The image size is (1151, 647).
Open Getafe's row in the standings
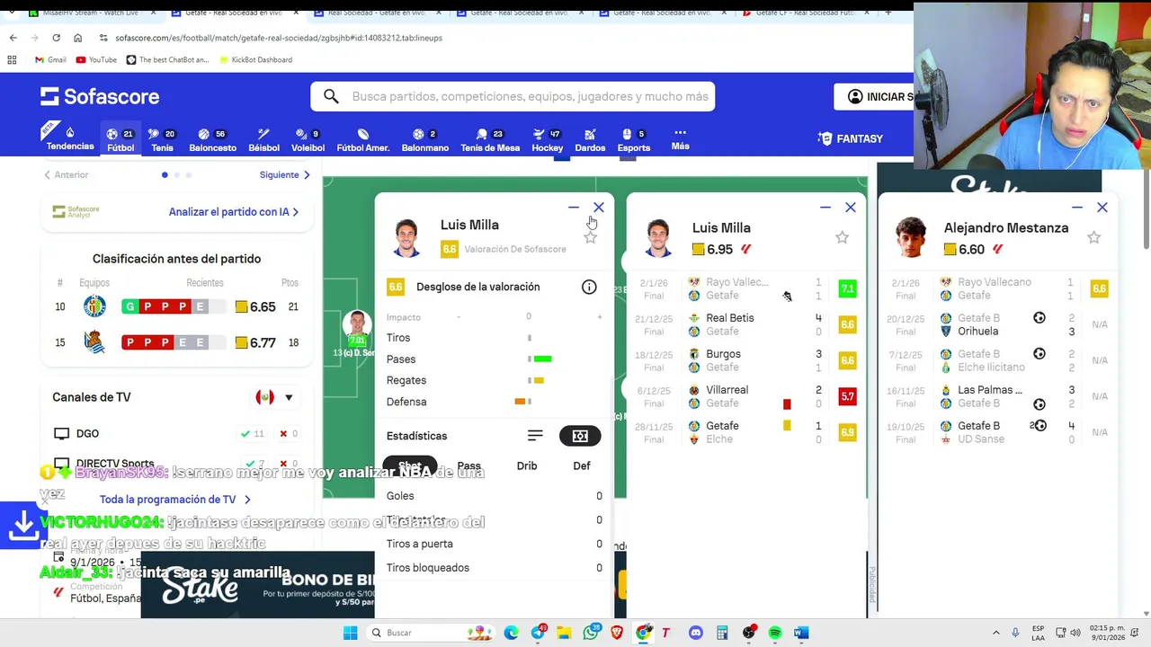[x=177, y=306]
